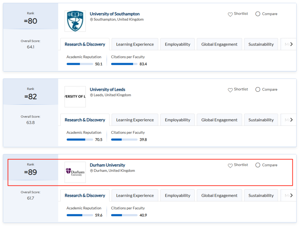
Task: Switch to Sustainability tab for Leeds
Action: tap(261, 120)
